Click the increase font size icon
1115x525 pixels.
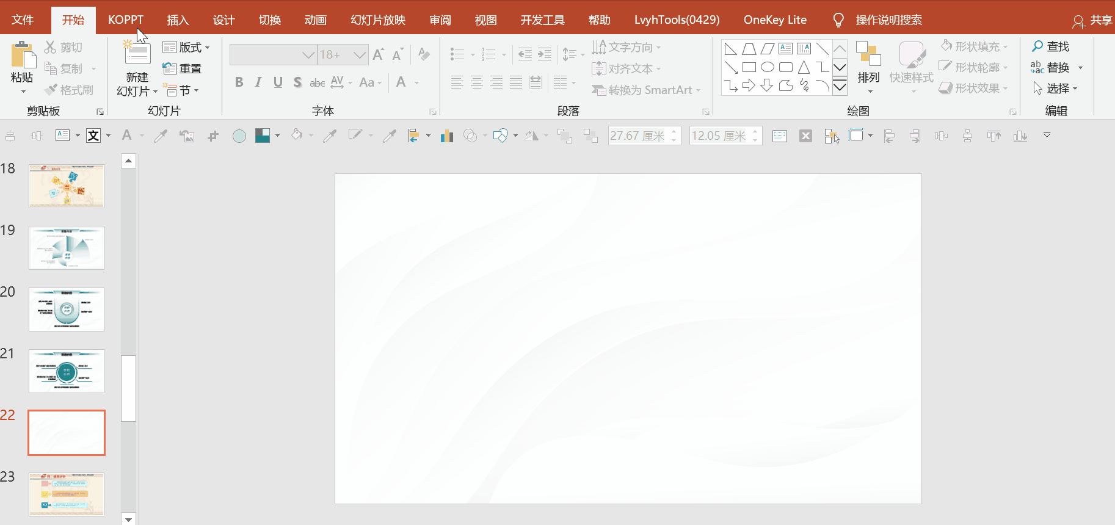(379, 54)
